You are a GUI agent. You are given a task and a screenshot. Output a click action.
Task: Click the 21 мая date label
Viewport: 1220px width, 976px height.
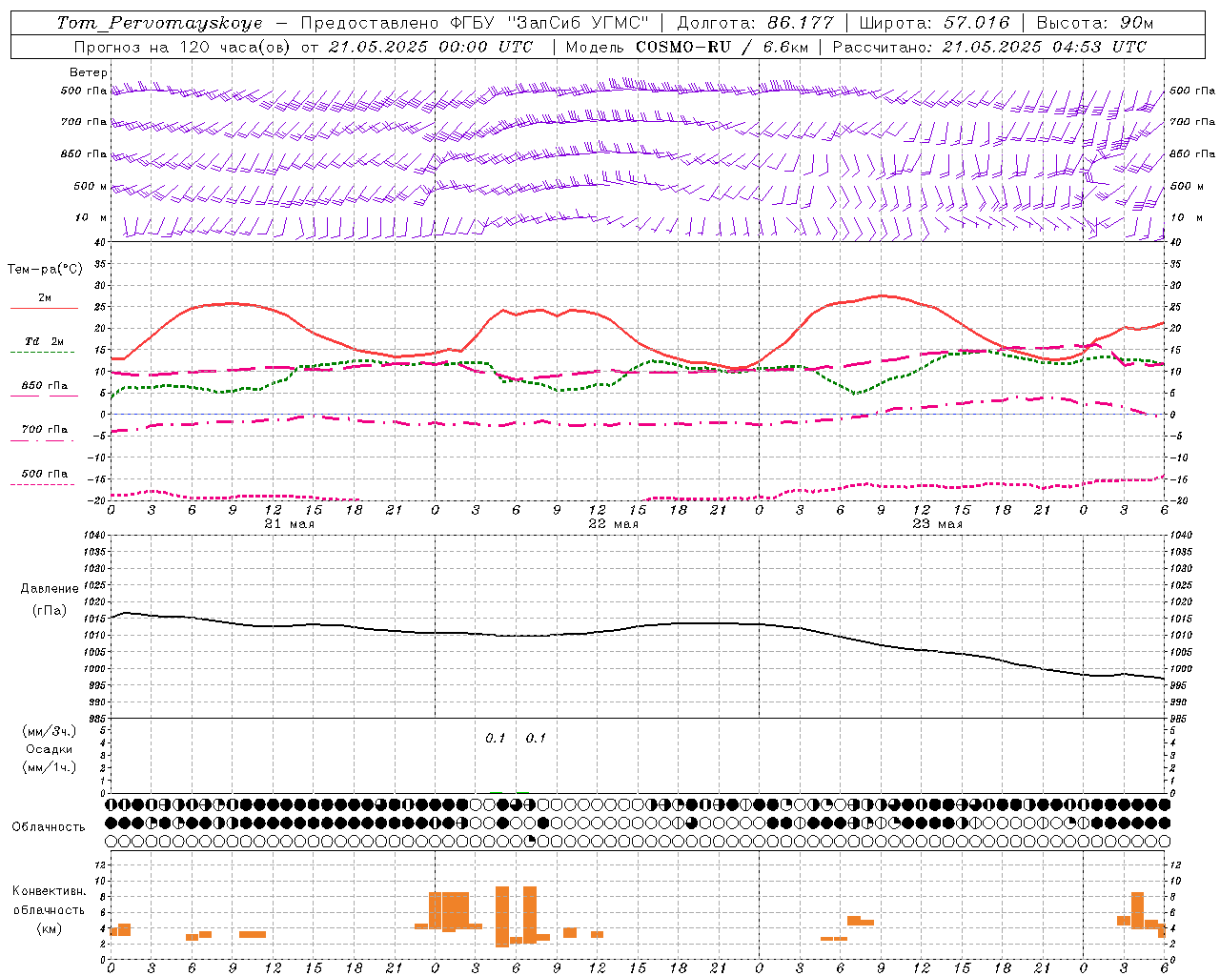point(289,524)
